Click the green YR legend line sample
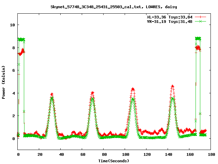This screenshot has width=218, height=164. pos(200,21)
